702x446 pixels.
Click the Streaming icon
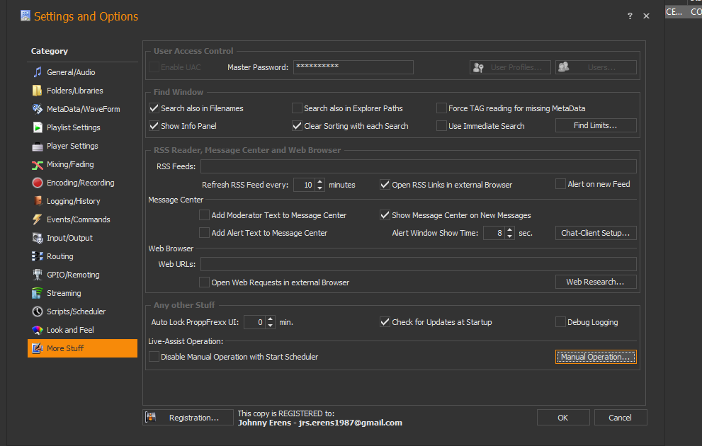(x=38, y=293)
